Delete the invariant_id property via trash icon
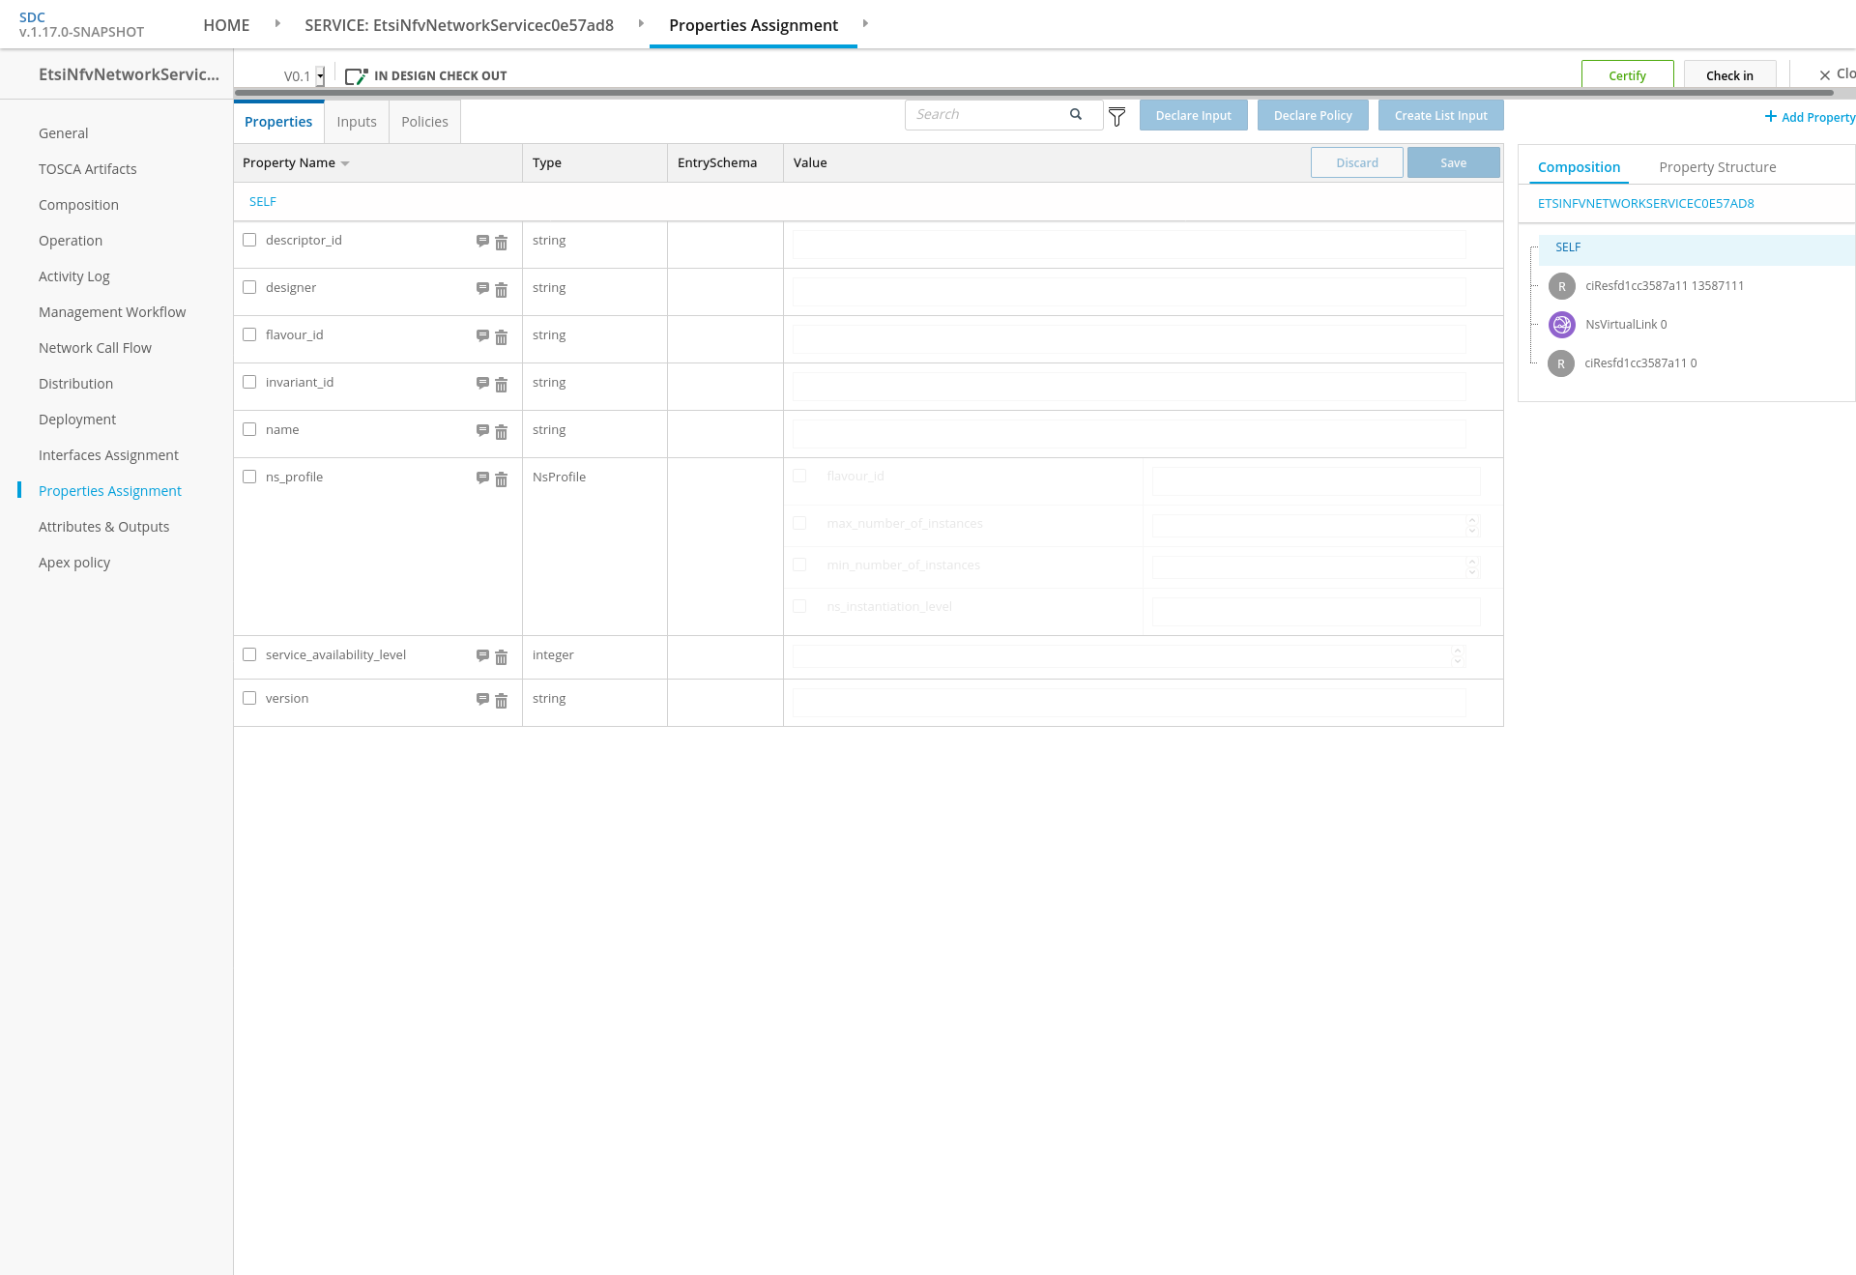Image resolution: width=1856 pixels, height=1275 pixels. click(501, 385)
